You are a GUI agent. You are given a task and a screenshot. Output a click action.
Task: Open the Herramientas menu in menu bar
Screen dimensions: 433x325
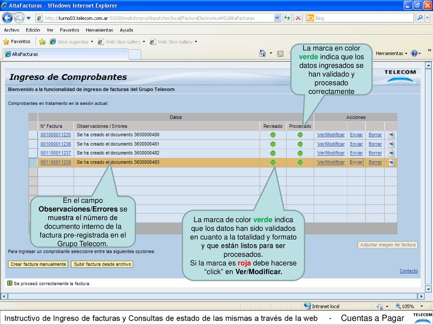(x=99, y=30)
